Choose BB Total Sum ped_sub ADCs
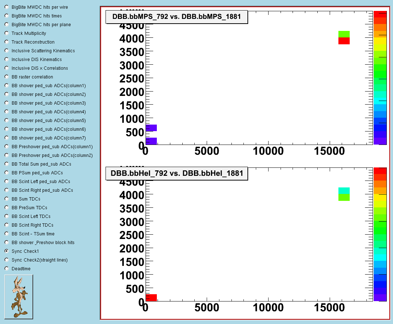 [7, 164]
